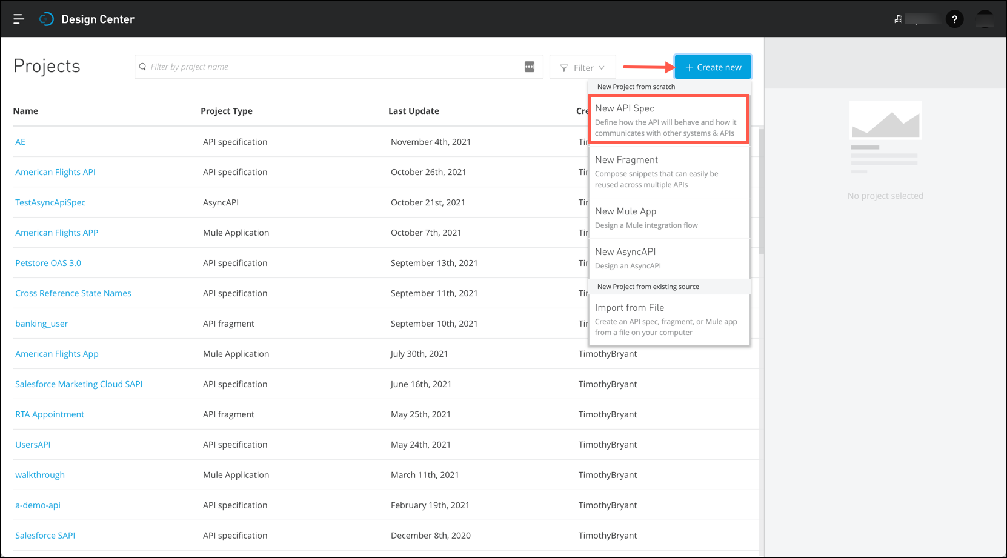1007x558 pixels.
Task: Click the Create new button
Action: [x=713, y=67]
